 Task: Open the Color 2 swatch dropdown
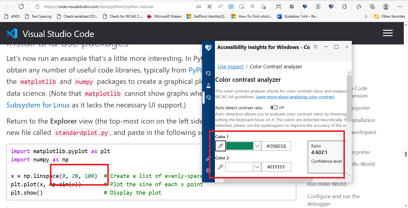click(x=257, y=167)
